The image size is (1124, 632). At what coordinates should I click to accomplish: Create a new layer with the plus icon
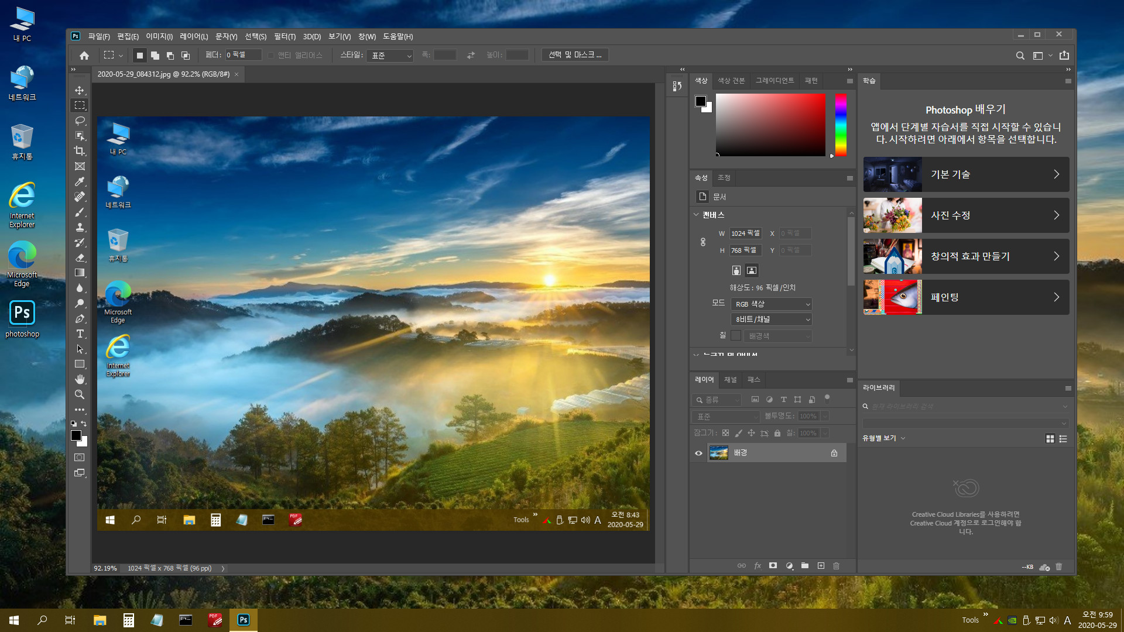(x=821, y=566)
